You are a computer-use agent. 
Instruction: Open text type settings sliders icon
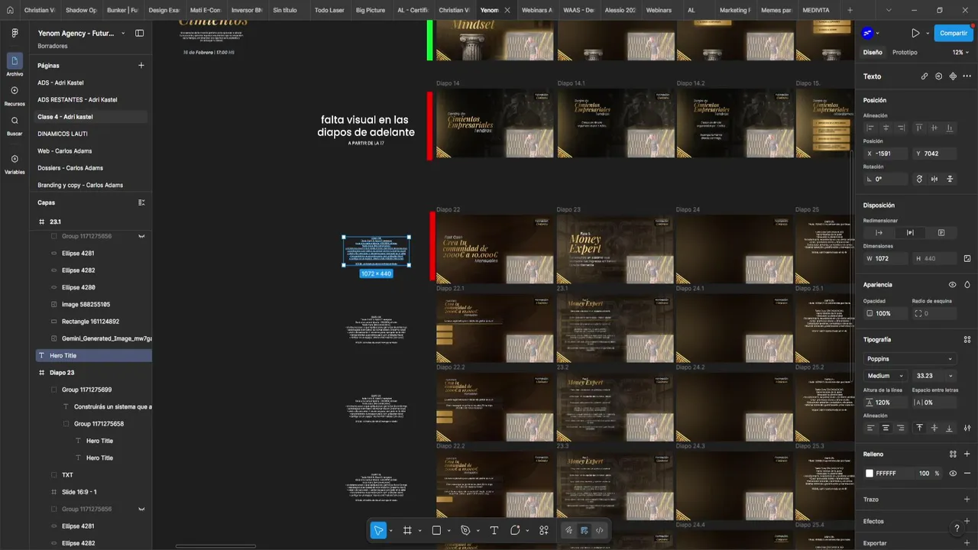[967, 428]
